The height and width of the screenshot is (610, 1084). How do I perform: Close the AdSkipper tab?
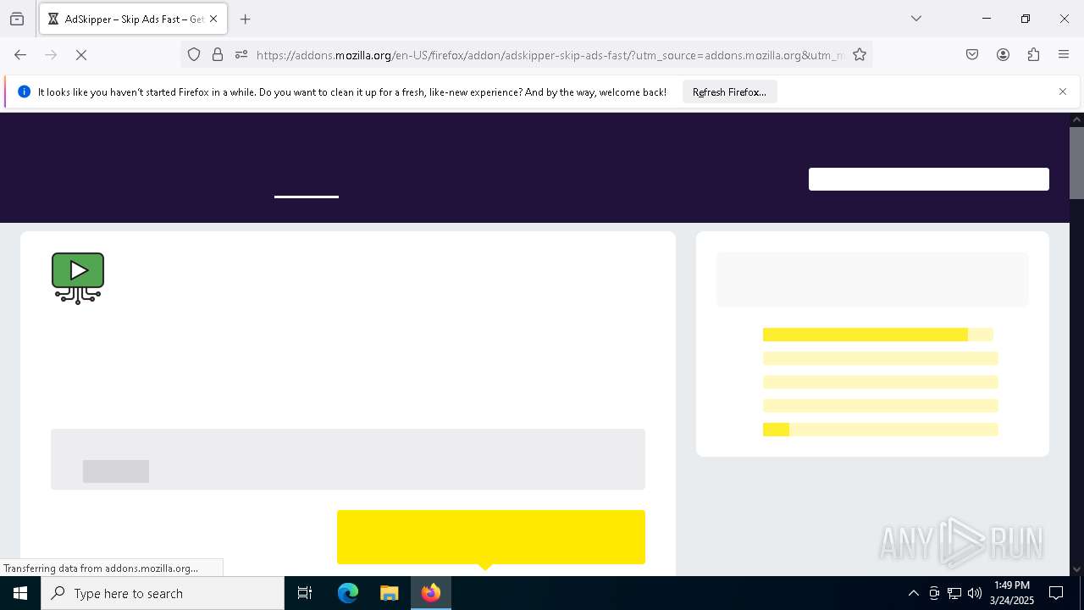click(x=213, y=19)
